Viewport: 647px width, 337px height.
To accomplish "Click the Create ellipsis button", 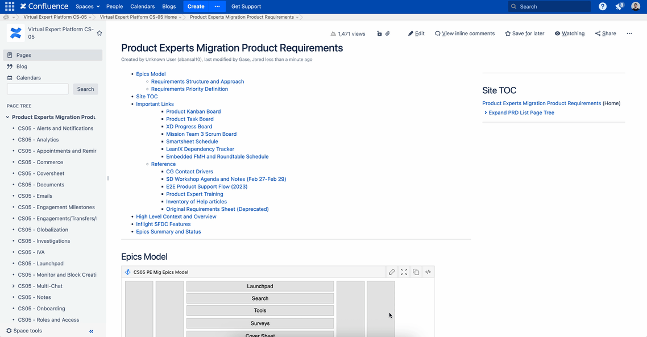I will click(x=217, y=6).
